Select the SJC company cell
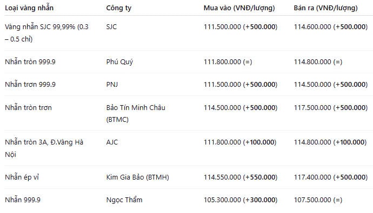This screenshot has width=373, height=213. tap(111, 27)
